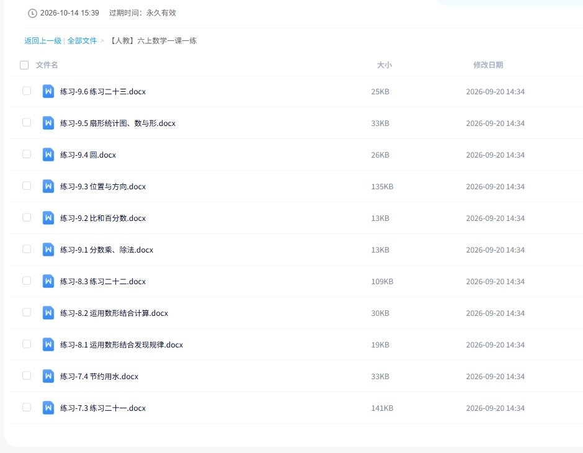Viewport: 583px width, 453px height.
Task: Open file 练习-8.3 练习二十二.docx
Action: (x=103, y=281)
